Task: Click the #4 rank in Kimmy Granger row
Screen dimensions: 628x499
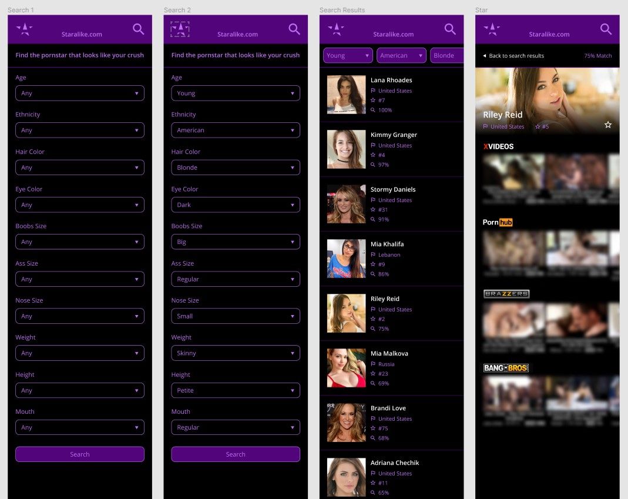Action: [x=381, y=155]
